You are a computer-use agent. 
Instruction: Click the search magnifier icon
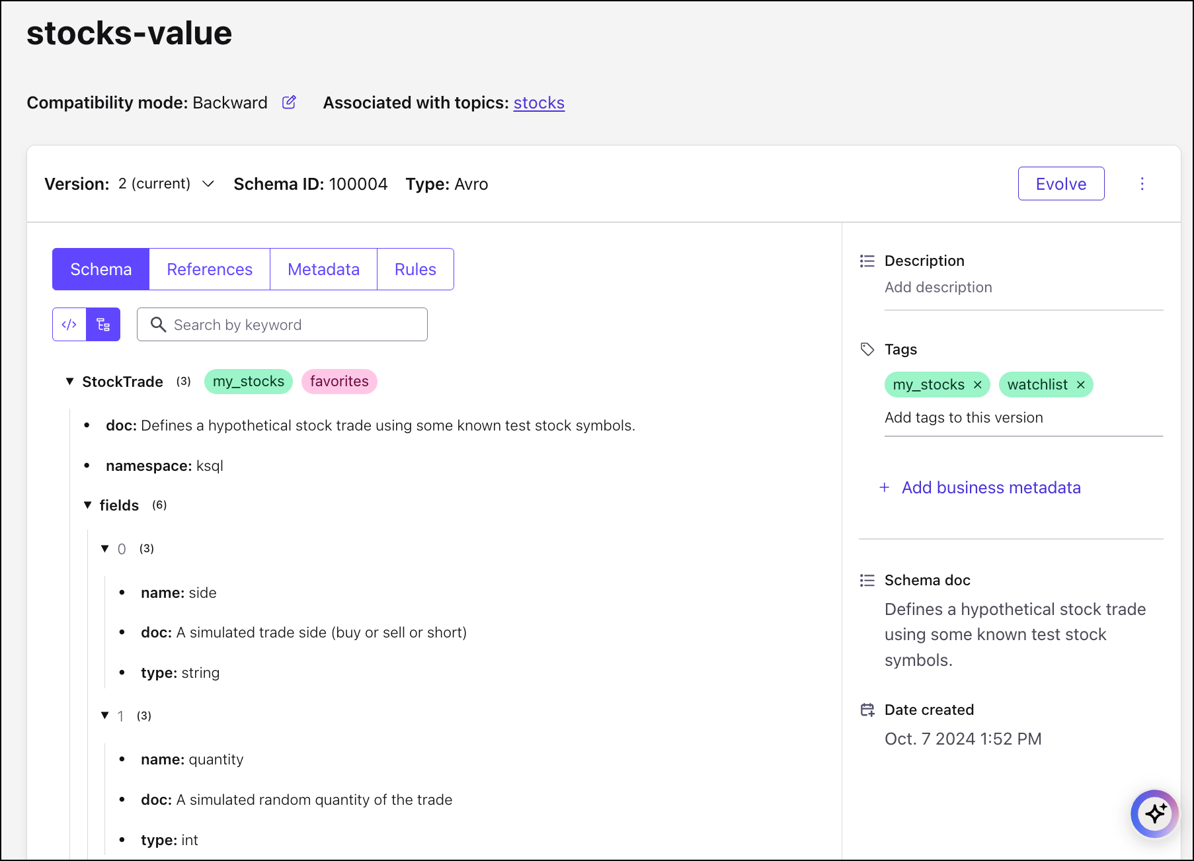[x=158, y=325]
